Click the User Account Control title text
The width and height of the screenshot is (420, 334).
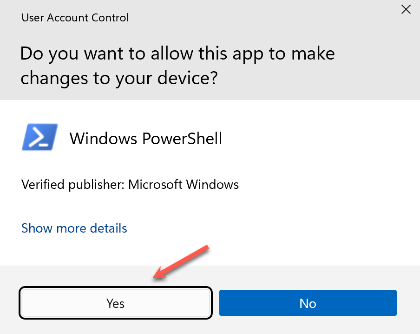coord(75,18)
